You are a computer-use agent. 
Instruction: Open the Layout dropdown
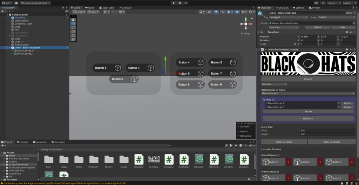pos(350,3)
